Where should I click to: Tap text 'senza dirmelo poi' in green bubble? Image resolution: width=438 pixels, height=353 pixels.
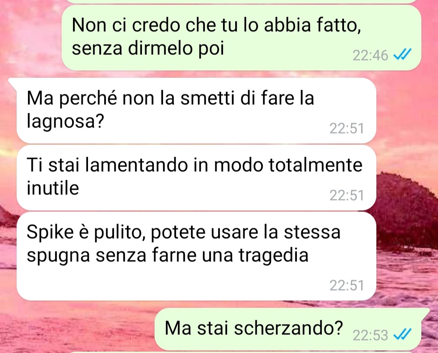click(x=148, y=48)
